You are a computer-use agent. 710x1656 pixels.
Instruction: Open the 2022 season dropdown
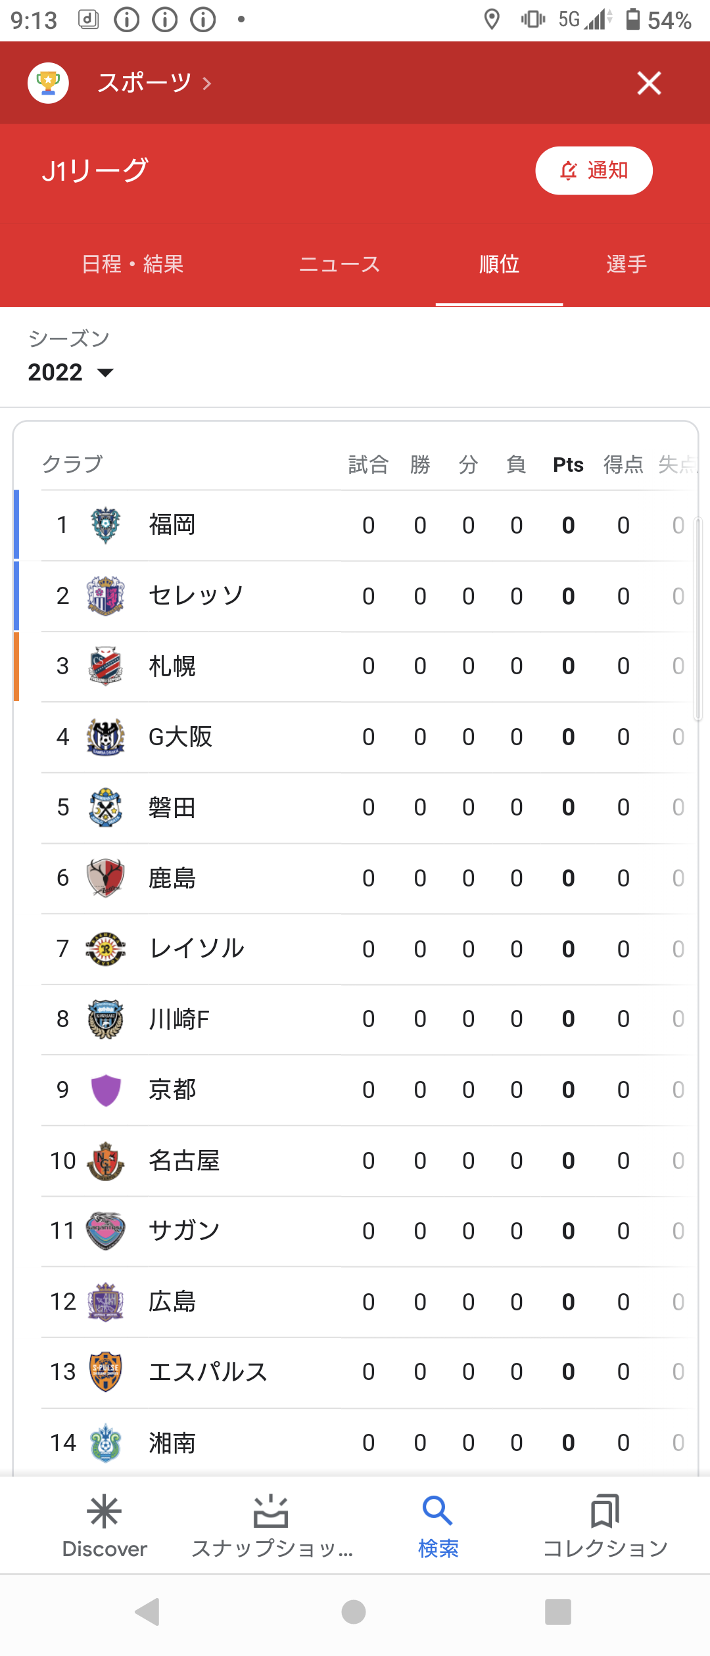(x=70, y=373)
